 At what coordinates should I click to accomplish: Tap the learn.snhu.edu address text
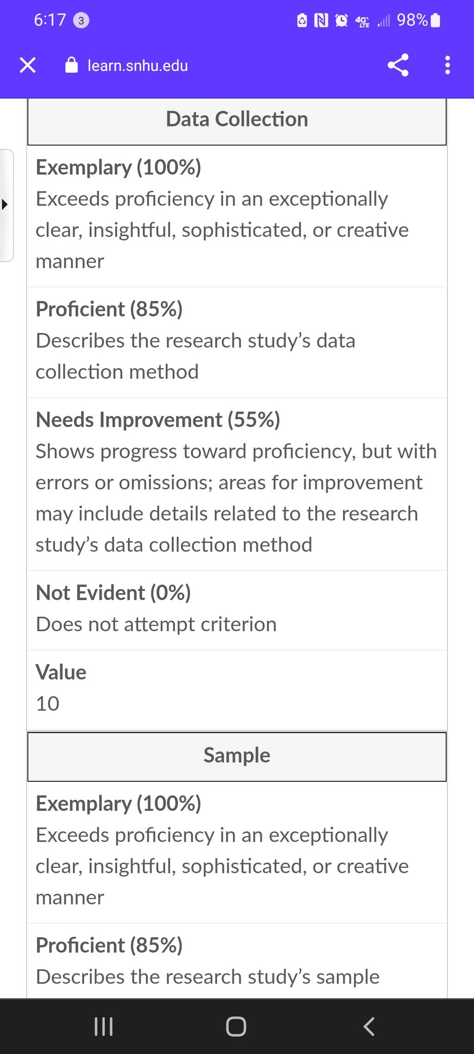click(x=137, y=66)
